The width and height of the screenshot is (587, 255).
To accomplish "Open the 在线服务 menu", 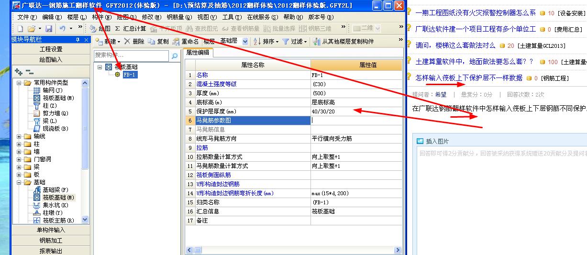I will pyautogui.click(x=262, y=17).
